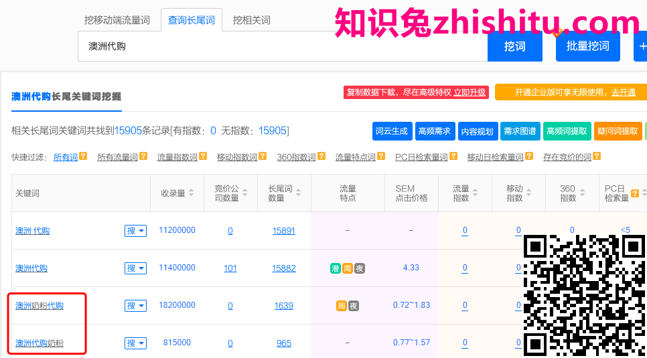Click the 批量挖词 button
This screenshot has height=358, width=647.
point(587,46)
